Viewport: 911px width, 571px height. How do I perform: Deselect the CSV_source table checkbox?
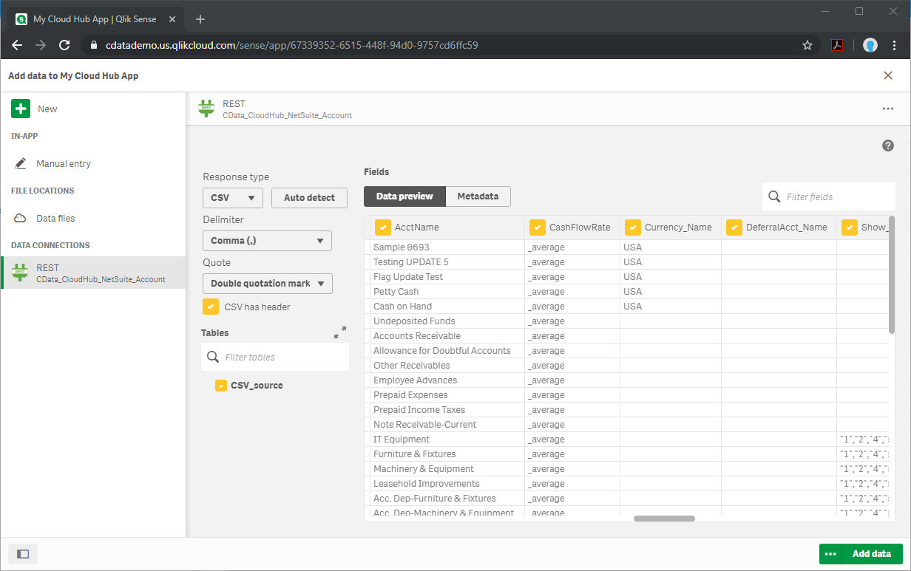point(221,385)
